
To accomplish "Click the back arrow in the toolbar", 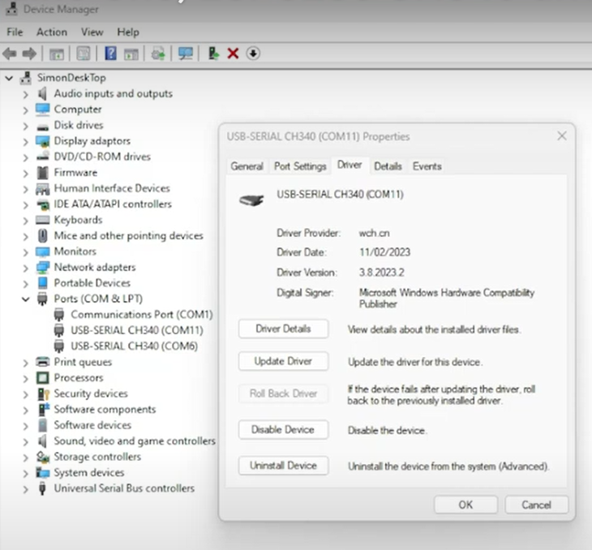I will point(10,54).
